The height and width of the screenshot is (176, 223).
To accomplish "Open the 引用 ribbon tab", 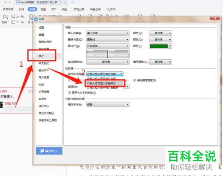I will click(21, 9).
